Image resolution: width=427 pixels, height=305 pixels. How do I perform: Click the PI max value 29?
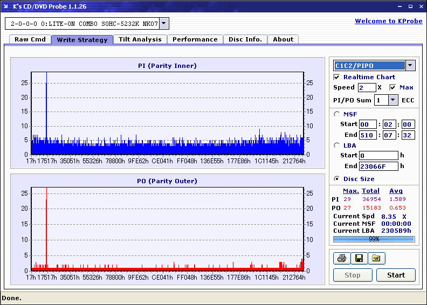pyautogui.click(x=347, y=199)
